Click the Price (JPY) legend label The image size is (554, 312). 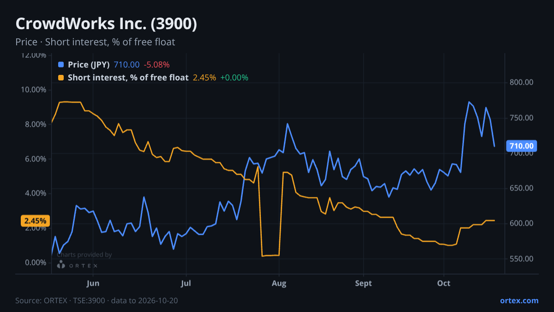point(89,64)
